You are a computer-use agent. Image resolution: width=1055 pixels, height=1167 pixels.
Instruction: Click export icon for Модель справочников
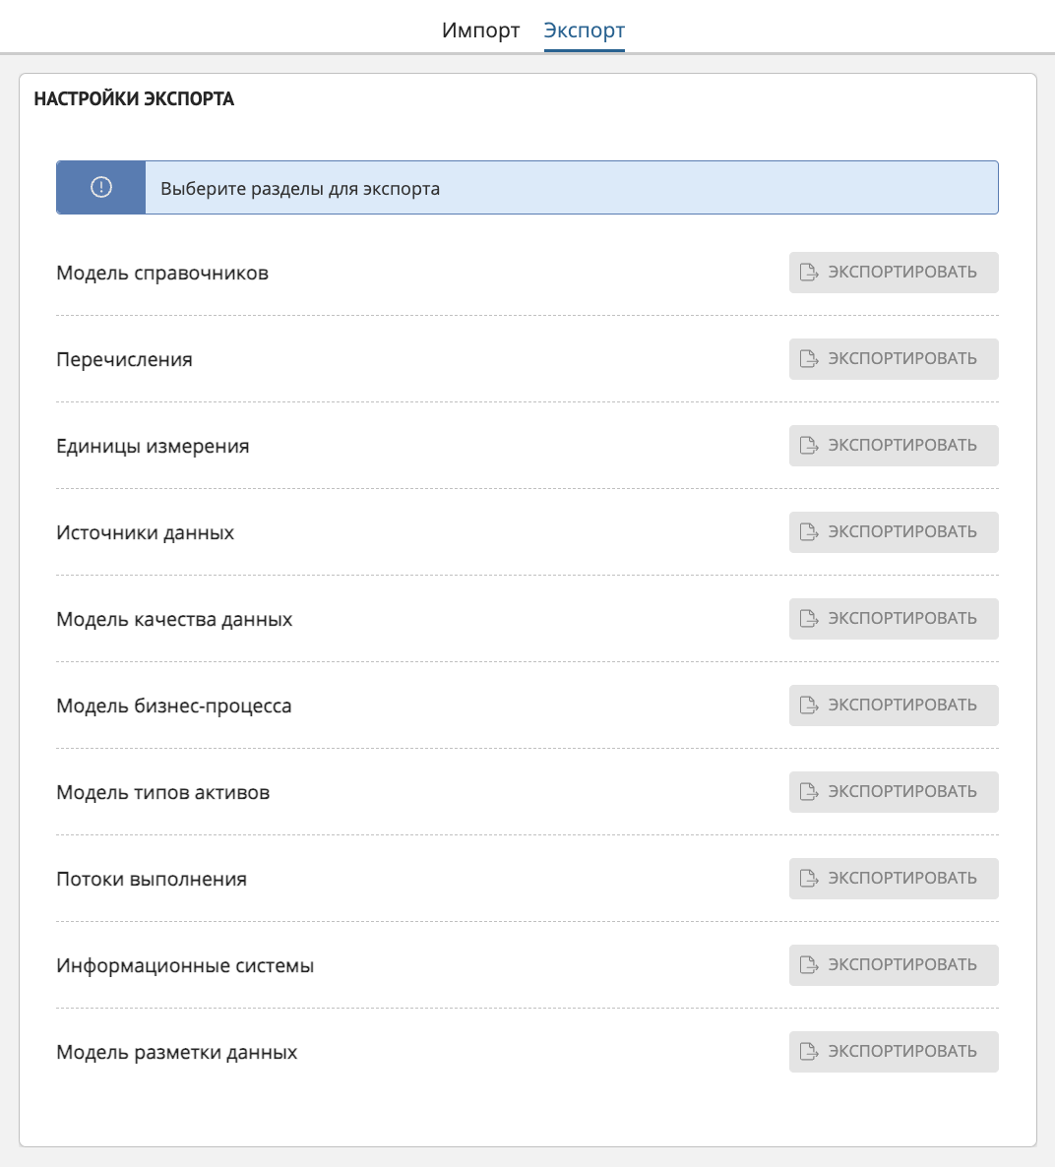tap(809, 273)
